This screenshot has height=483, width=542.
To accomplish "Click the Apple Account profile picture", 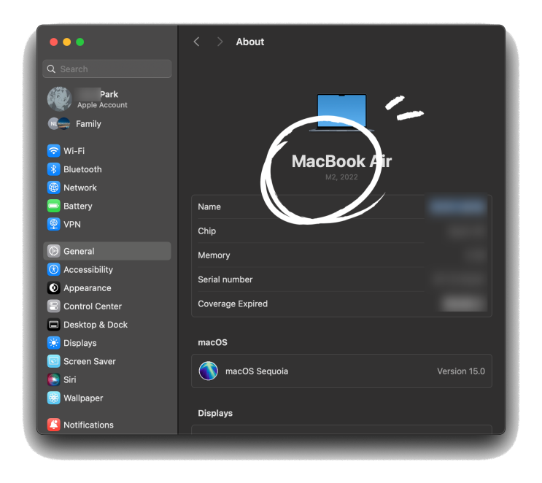I will [x=60, y=99].
